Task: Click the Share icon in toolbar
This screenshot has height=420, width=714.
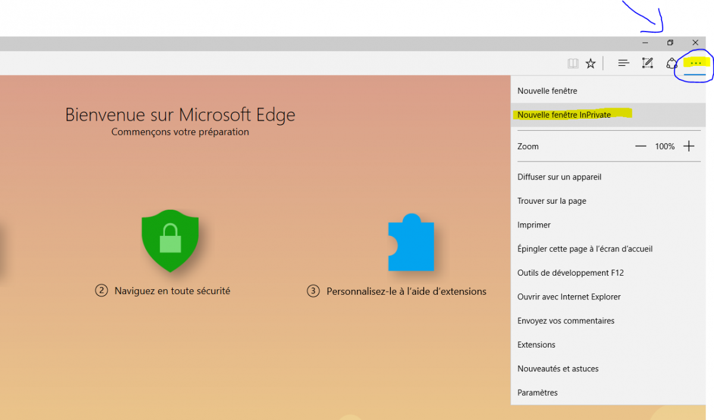Action: pyautogui.click(x=672, y=63)
